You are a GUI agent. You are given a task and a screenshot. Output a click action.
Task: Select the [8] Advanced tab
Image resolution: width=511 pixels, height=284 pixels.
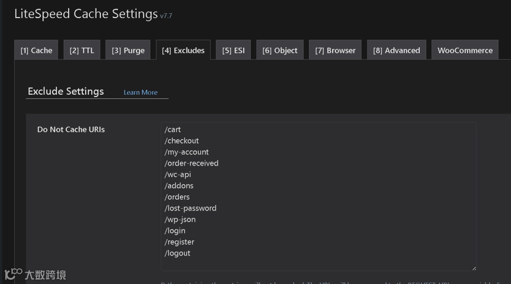pos(396,50)
